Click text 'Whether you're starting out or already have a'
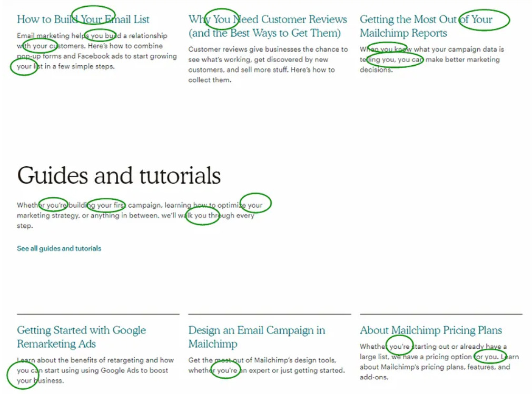The width and height of the screenshot is (532, 394). click(434, 347)
